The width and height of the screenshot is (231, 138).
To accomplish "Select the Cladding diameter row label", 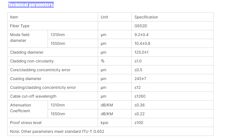I will click(x=27, y=53).
